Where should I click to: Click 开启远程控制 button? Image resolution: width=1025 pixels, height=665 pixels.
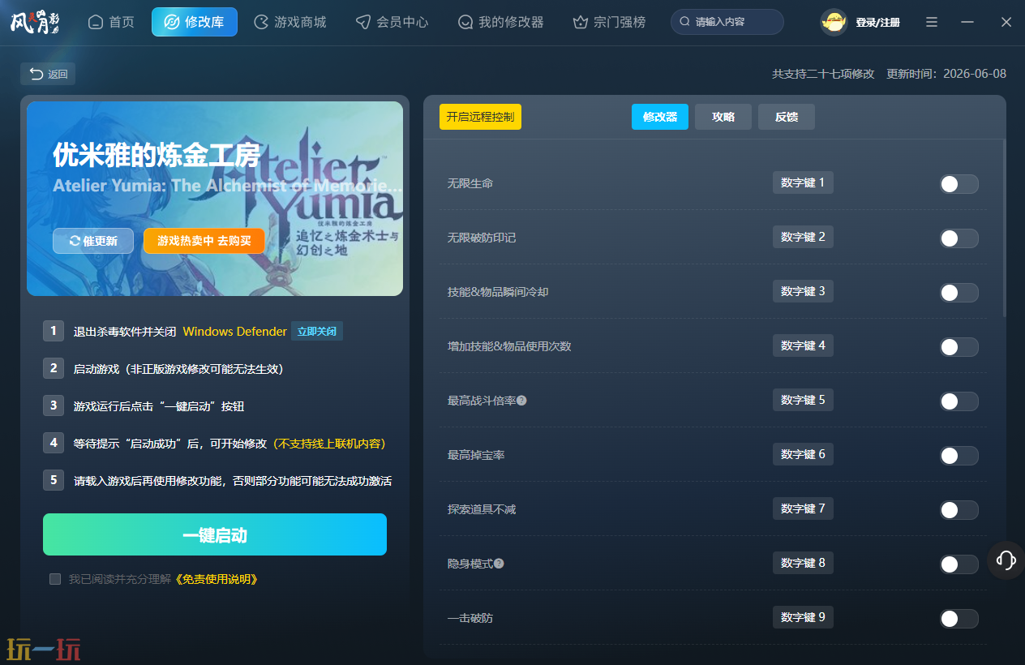(x=480, y=117)
